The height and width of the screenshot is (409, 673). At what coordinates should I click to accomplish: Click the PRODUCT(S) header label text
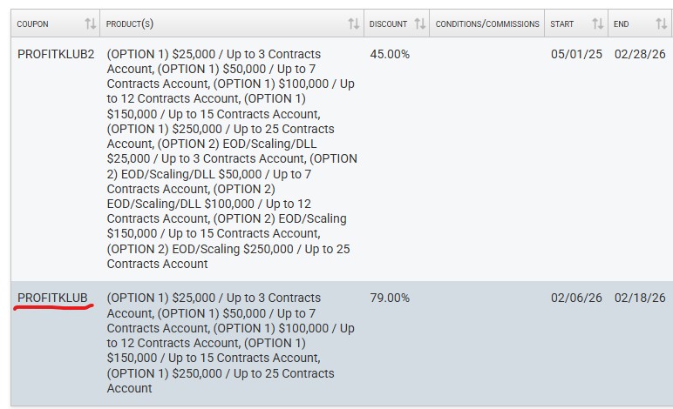(130, 24)
